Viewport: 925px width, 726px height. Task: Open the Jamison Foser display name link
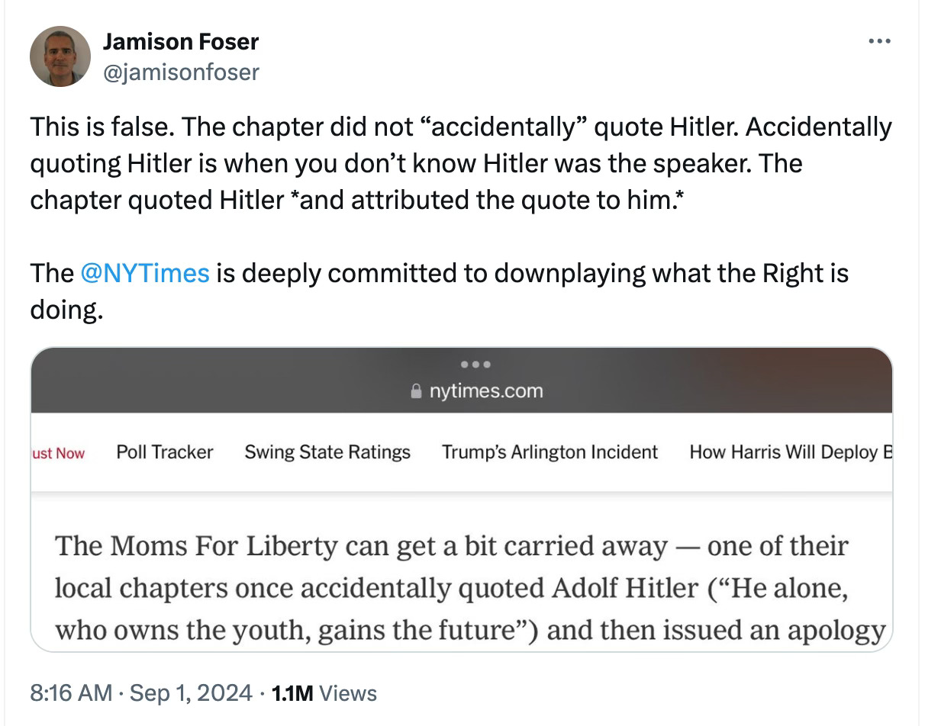[x=181, y=42]
